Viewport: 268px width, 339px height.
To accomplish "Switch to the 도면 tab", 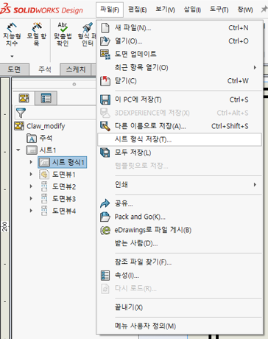I will click(14, 69).
